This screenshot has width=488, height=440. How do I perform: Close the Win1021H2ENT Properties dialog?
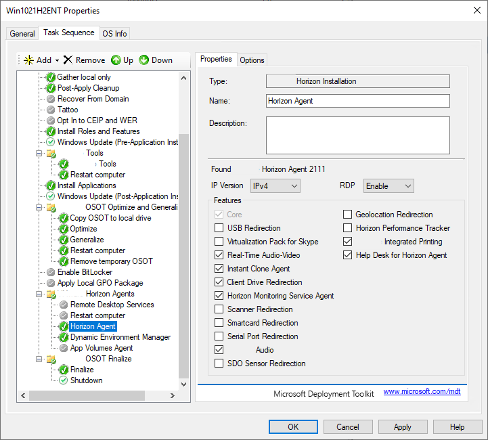tap(476, 10)
